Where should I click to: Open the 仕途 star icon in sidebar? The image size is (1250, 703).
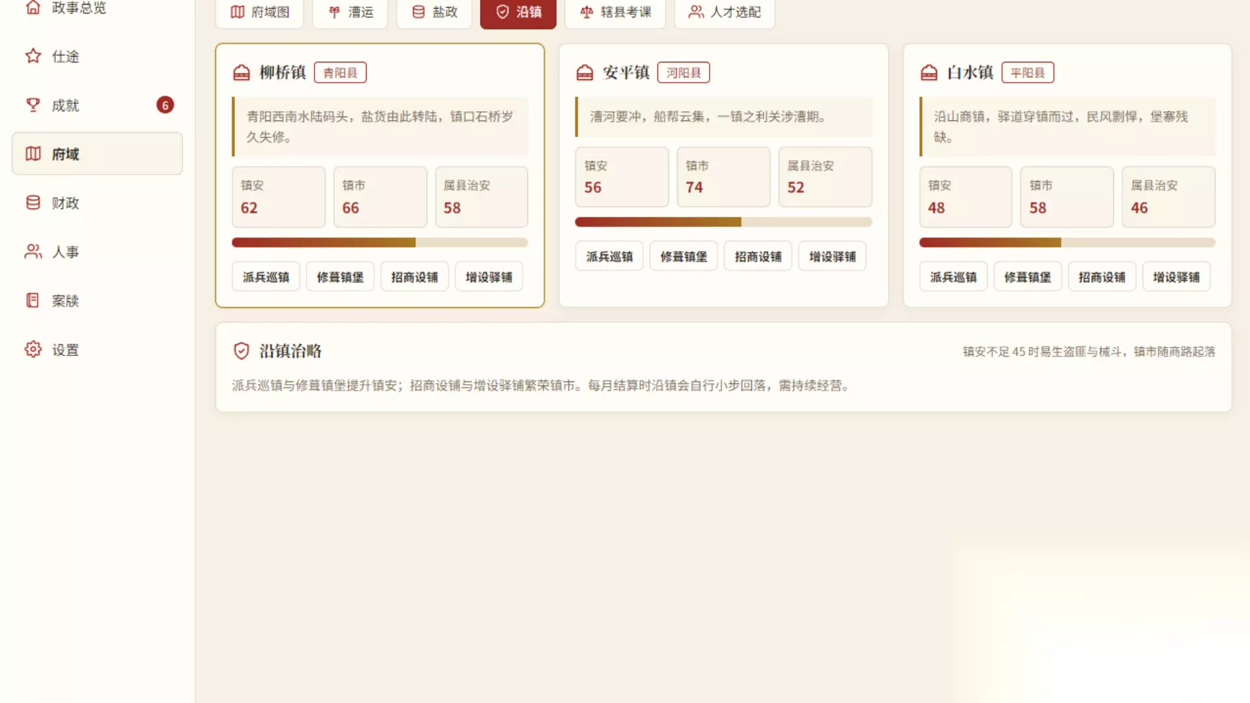point(33,56)
